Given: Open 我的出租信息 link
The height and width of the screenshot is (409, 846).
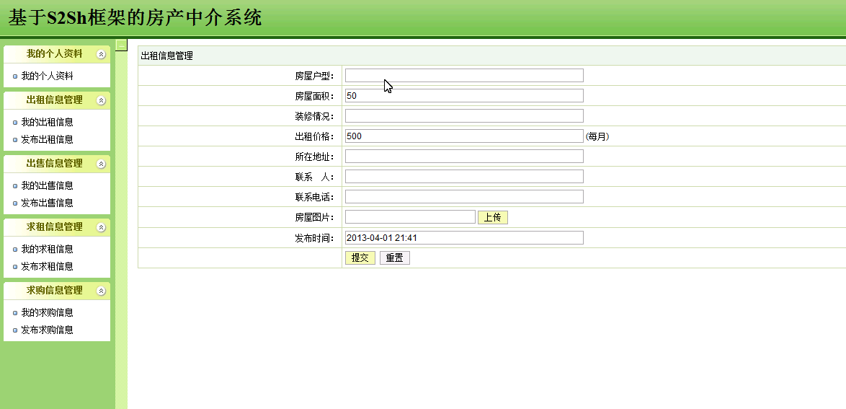Looking at the screenshot, I should click(47, 122).
